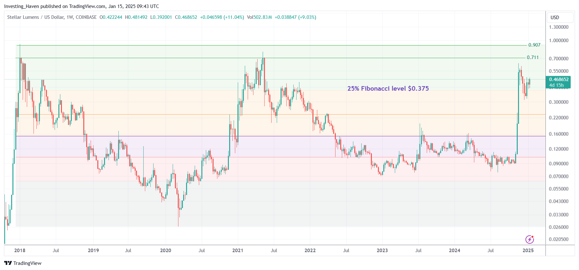The width and height of the screenshot is (579, 270).
Task: Click the Stellar Lumens / US Dollar title
Action: coord(52,17)
